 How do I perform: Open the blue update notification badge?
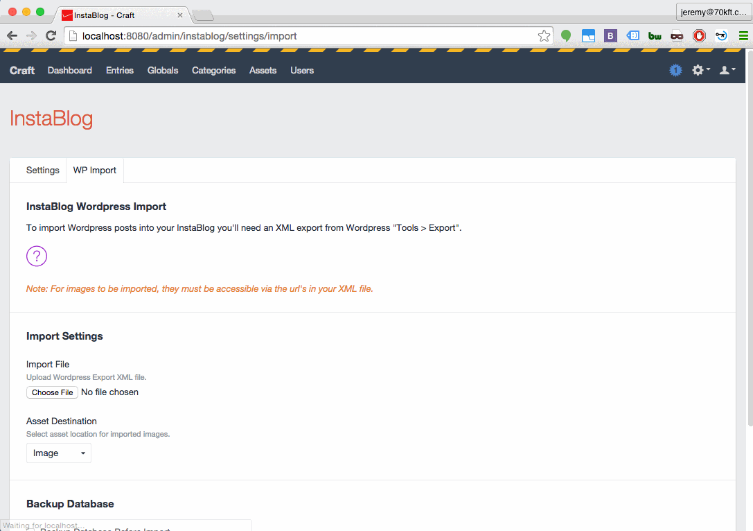[x=675, y=70]
